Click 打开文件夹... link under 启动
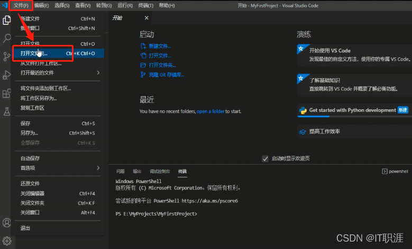This screenshot has width=412, height=249. pos(162,65)
